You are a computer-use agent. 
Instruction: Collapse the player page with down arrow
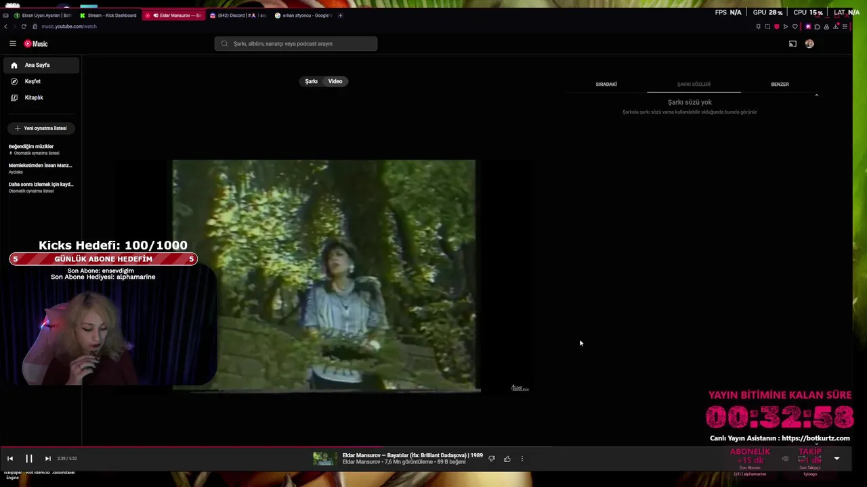(837, 459)
